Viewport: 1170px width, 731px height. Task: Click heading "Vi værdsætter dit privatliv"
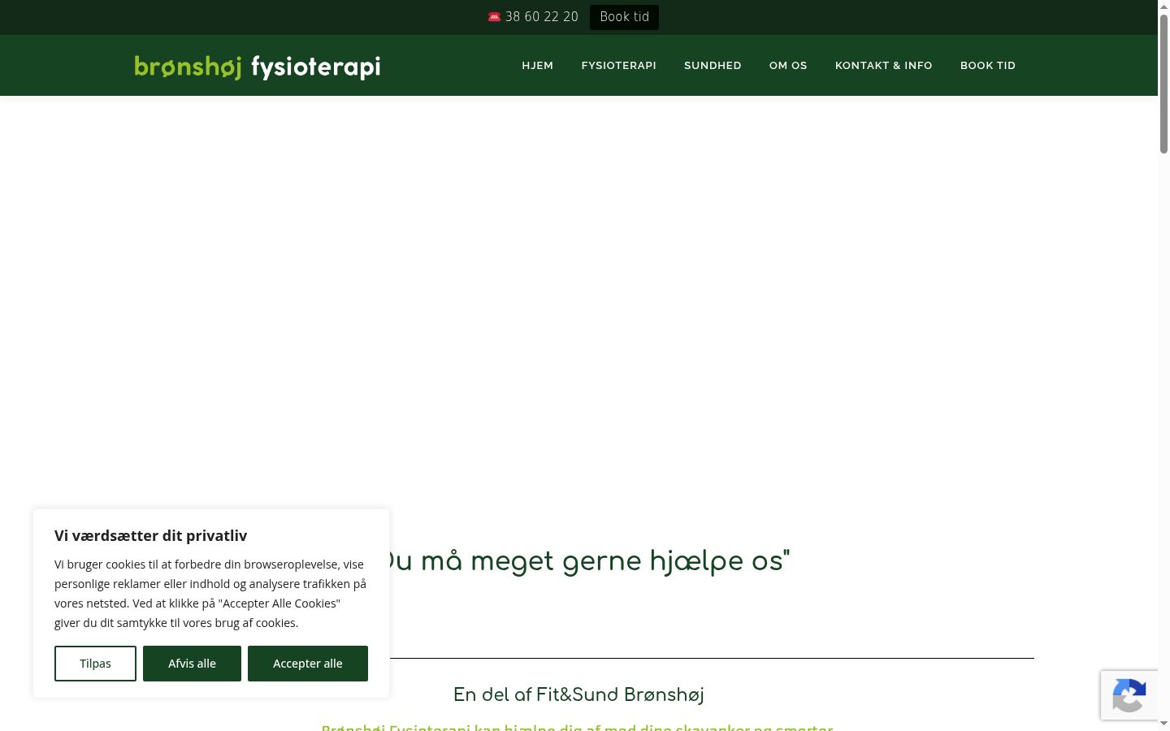pyautogui.click(x=151, y=535)
